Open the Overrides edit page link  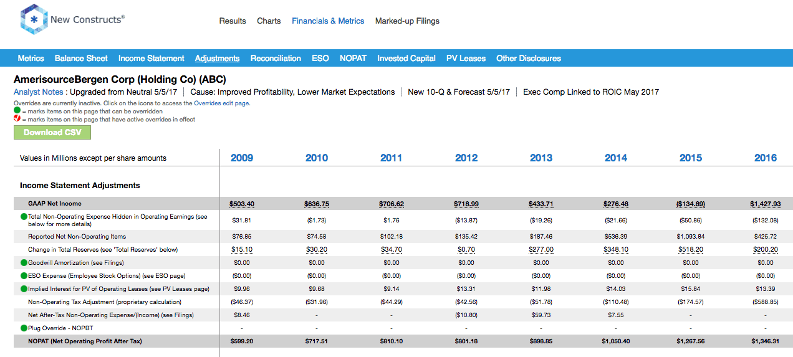(221, 103)
